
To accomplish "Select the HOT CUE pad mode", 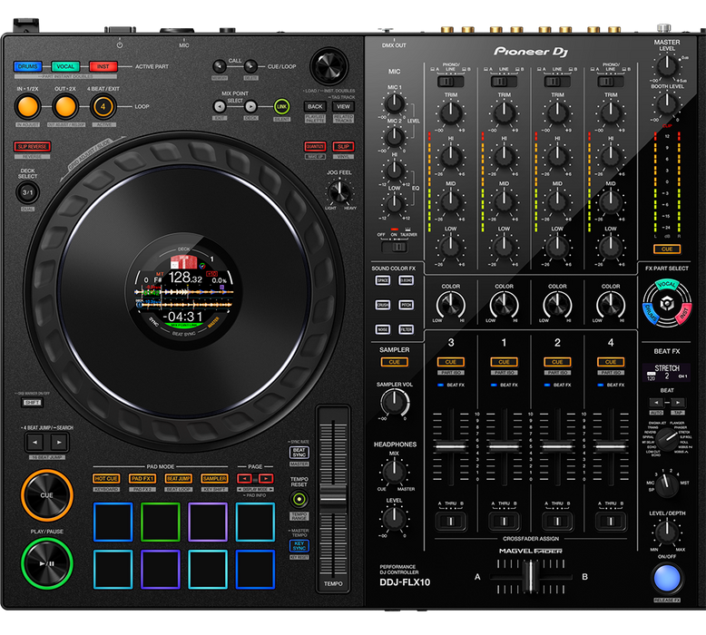I will click(106, 478).
